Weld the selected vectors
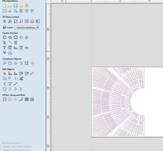This screenshot has height=151, width=163. pyautogui.click(x=4, y=79)
